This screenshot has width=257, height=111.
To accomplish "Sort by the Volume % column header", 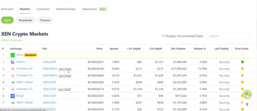I will click(x=200, y=49).
